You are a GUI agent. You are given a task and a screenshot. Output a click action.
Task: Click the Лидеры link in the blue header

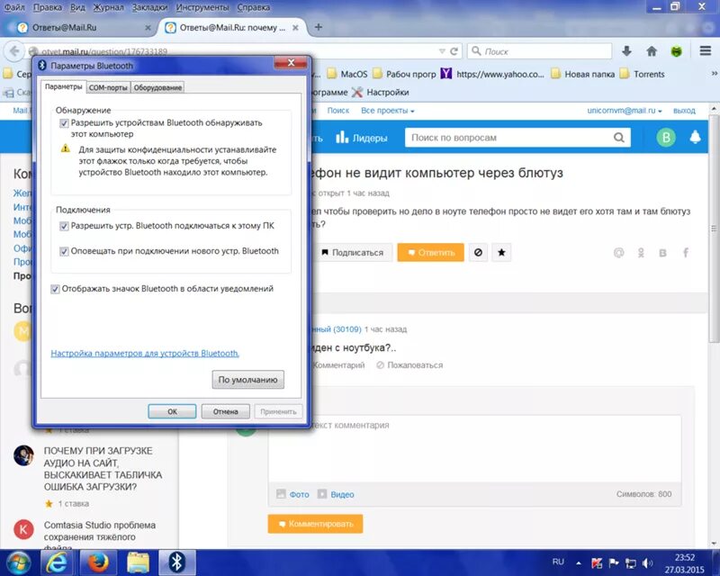point(362,138)
